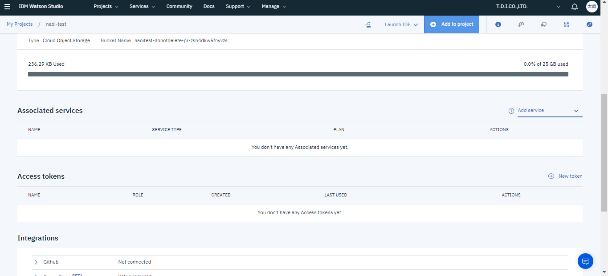Open the Projects menu

pos(106,7)
